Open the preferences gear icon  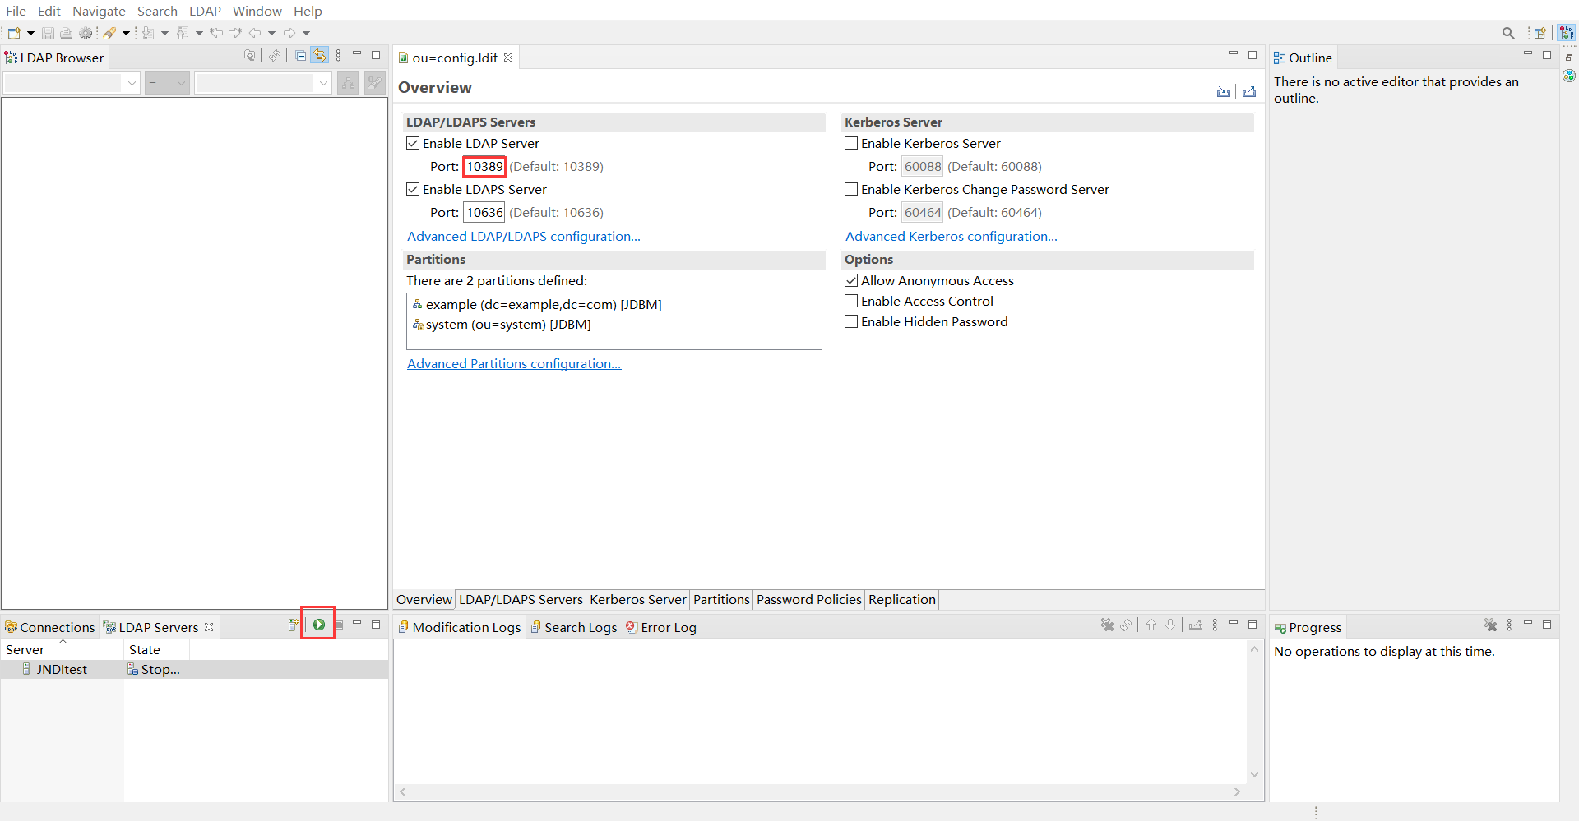86,33
